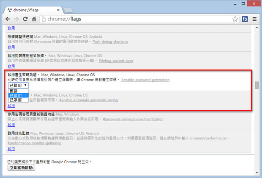
Task: Maximize the Chrome window
Action: pyautogui.click(x=243, y=4)
